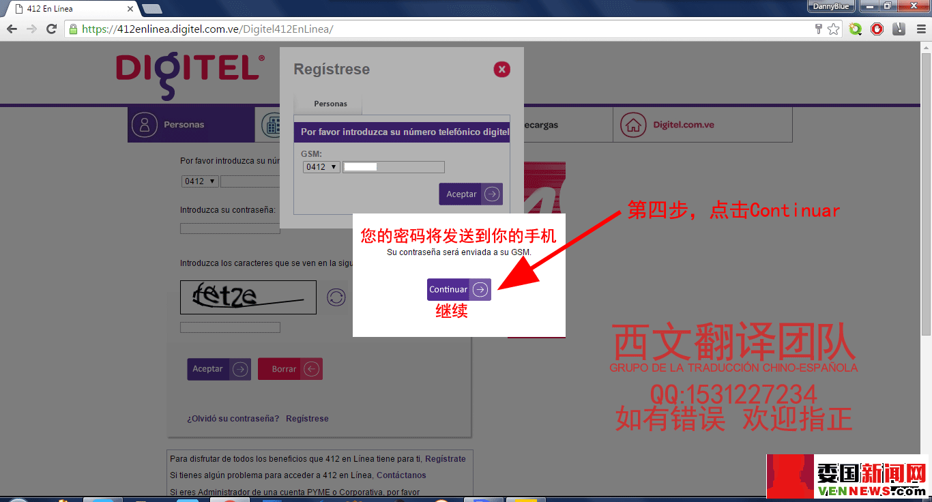Screen dimensions: 932x502
Task: Click the building icon navigation item
Action: pos(270,125)
